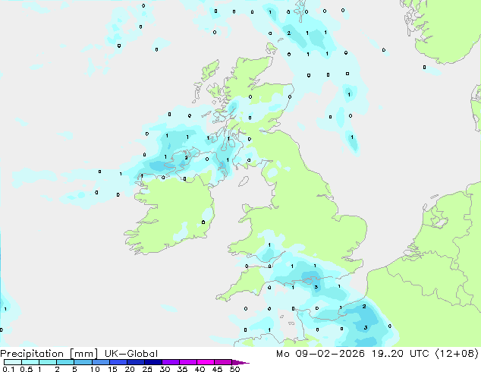481x372 pixels.
Task: Select legend swatch between 40 and 45
Action: pos(206,362)
